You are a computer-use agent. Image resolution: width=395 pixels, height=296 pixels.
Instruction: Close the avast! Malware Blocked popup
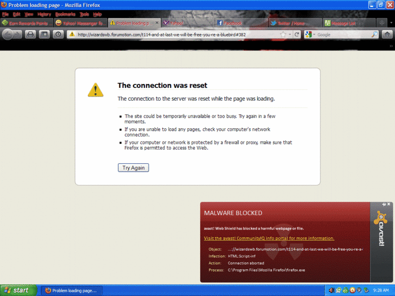(389, 204)
